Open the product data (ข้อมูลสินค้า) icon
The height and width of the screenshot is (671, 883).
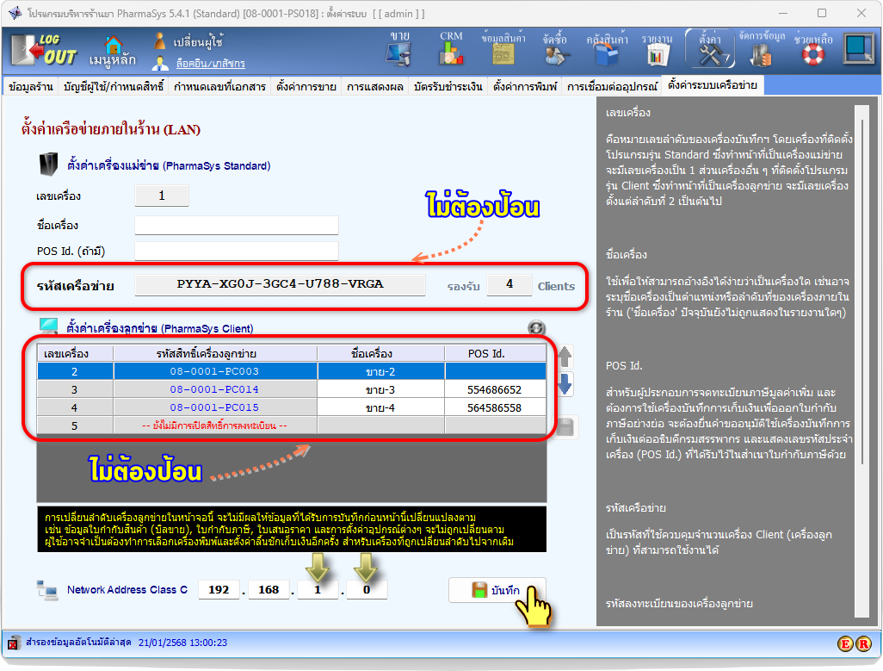pos(503,50)
